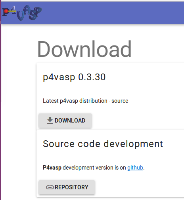
Task: Click the '0.3.30' version number
Action: pos(92,77)
